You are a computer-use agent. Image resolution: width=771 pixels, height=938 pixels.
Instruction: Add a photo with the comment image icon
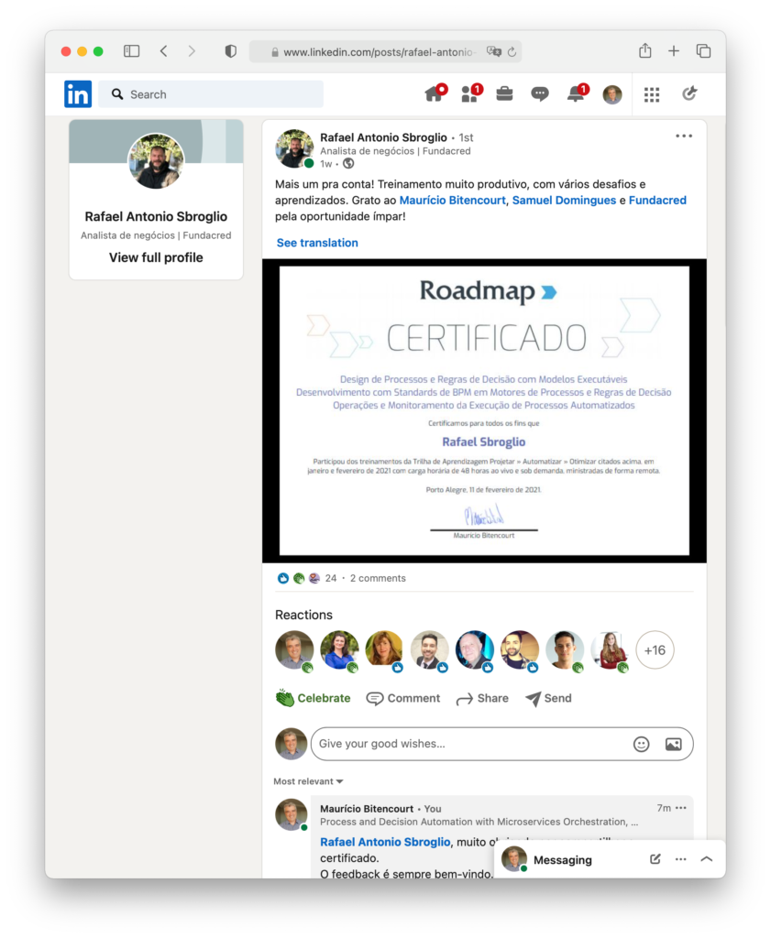click(674, 744)
